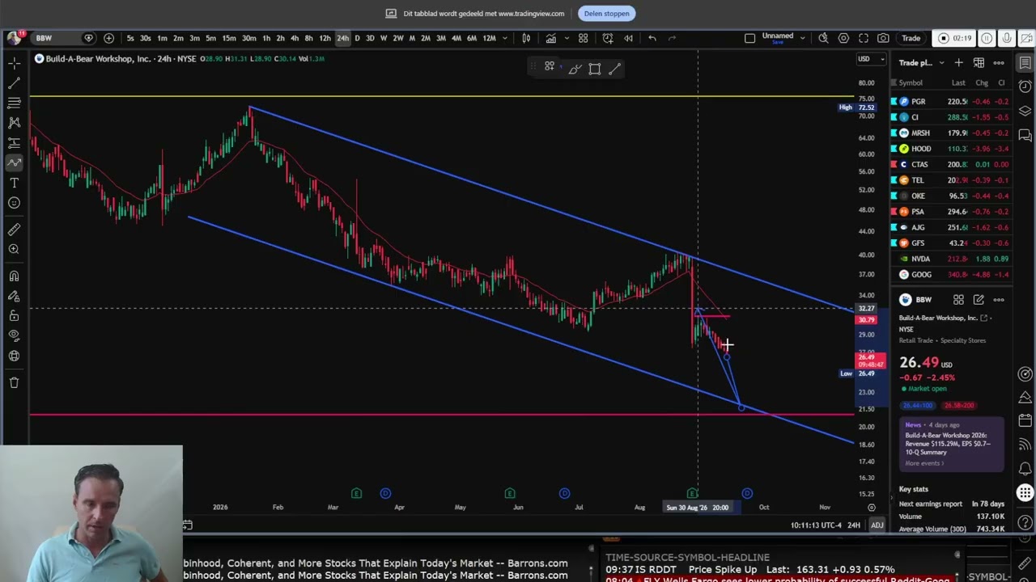Expand the Unnamed layout dropdown
The height and width of the screenshot is (582, 1036).
(803, 37)
